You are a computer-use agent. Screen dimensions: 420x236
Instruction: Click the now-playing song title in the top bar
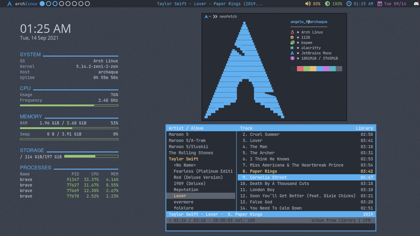coord(210,4)
